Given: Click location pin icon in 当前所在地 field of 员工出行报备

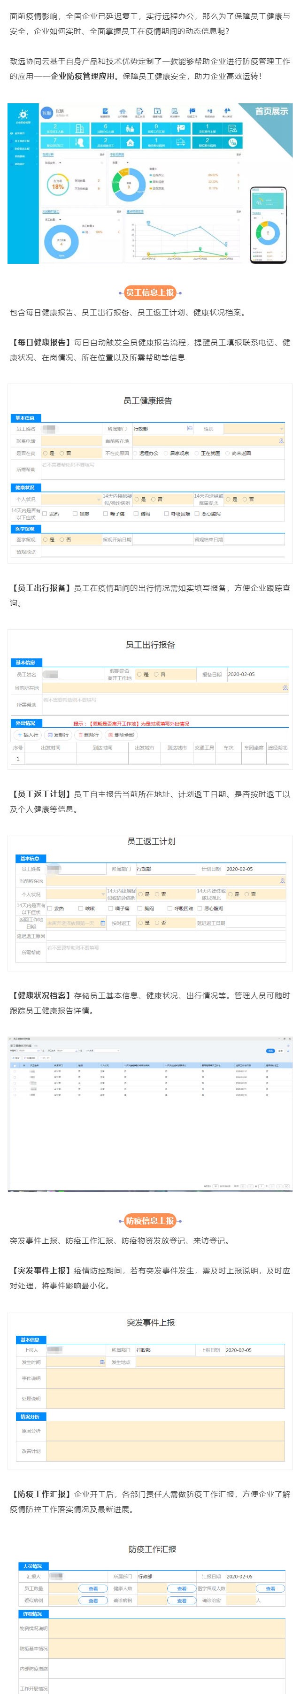Looking at the screenshot, I should tap(284, 688).
